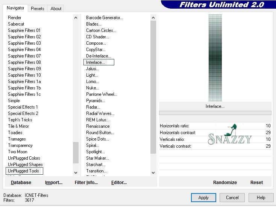Show Filter Info...
Image resolution: width=276 pixels, height=207 pixels.
click(86, 183)
